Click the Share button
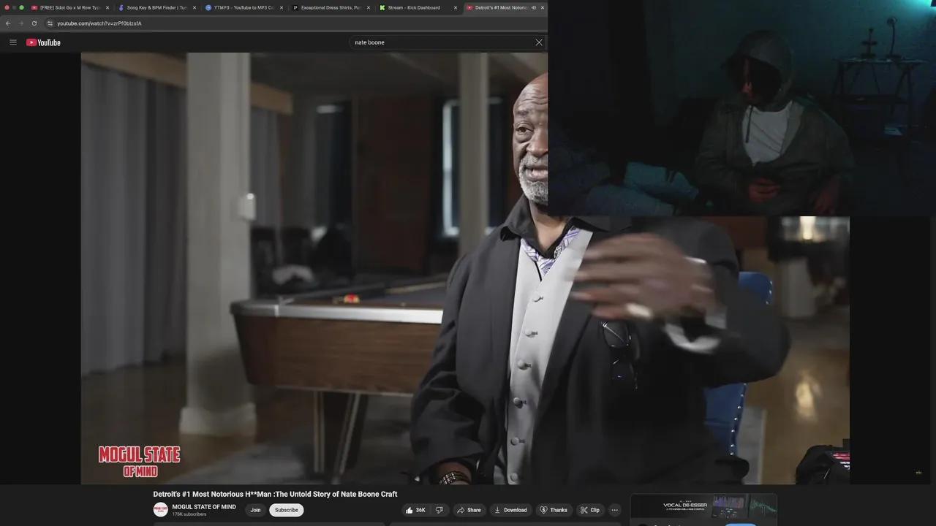Image resolution: width=936 pixels, height=526 pixels. pyautogui.click(x=469, y=510)
